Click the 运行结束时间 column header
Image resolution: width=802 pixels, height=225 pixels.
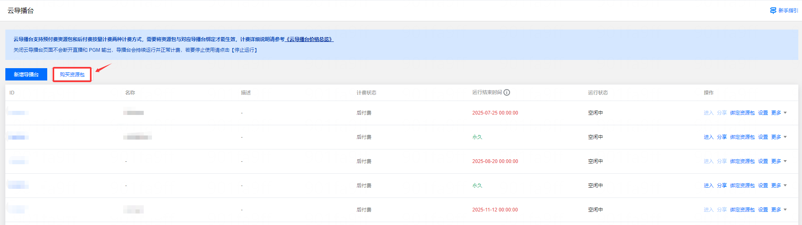[x=487, y=92]
